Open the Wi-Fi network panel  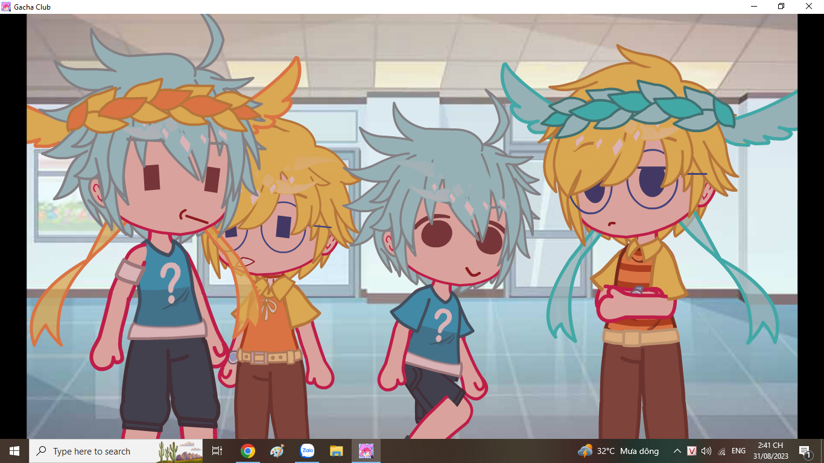722,451
